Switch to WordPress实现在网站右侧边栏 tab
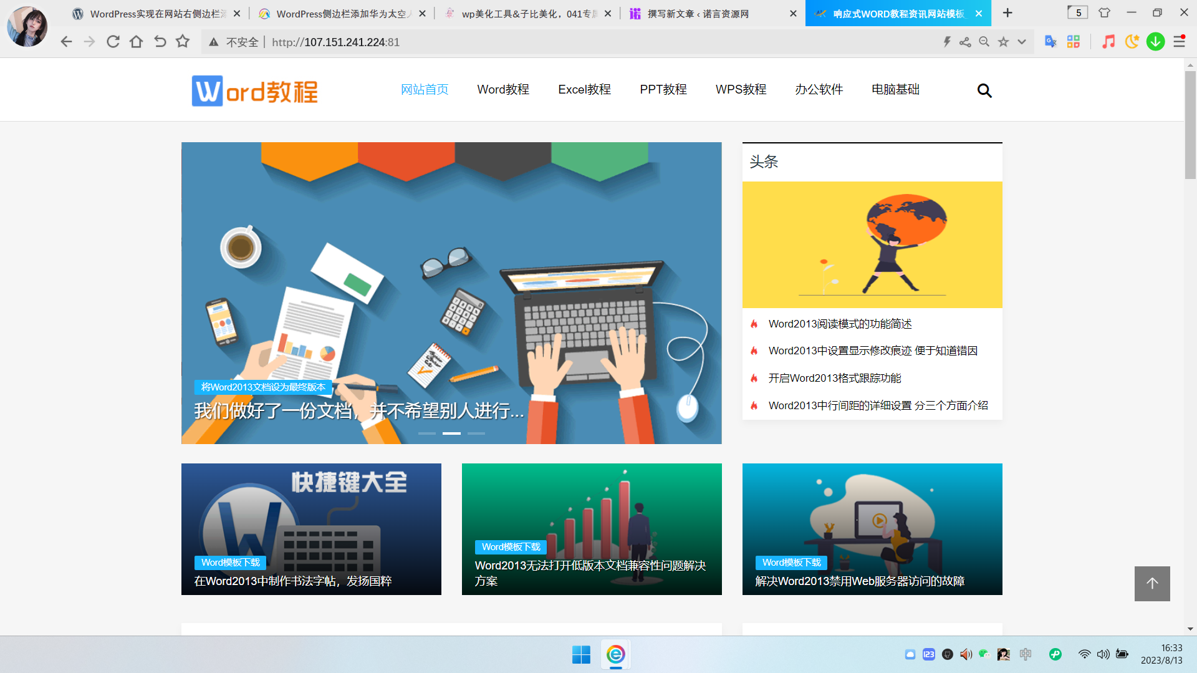 (156, 13)
